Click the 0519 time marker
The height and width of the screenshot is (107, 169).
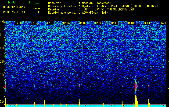(147, 23)
